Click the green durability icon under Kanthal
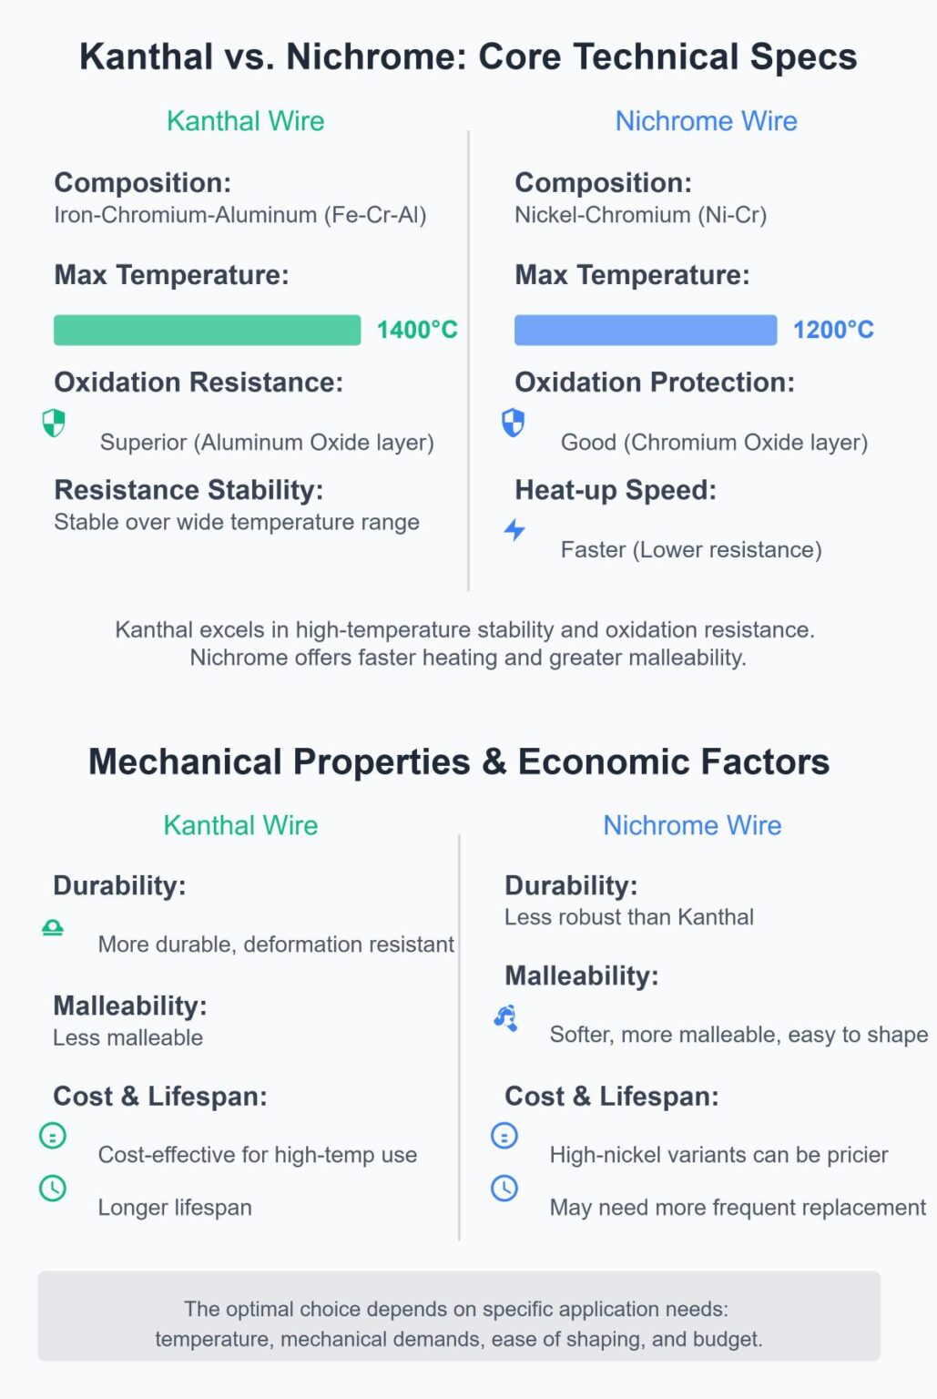Image resolution: width=937 pixels, height=1399 pixels. pyautogui.click(x=53, y=927)
